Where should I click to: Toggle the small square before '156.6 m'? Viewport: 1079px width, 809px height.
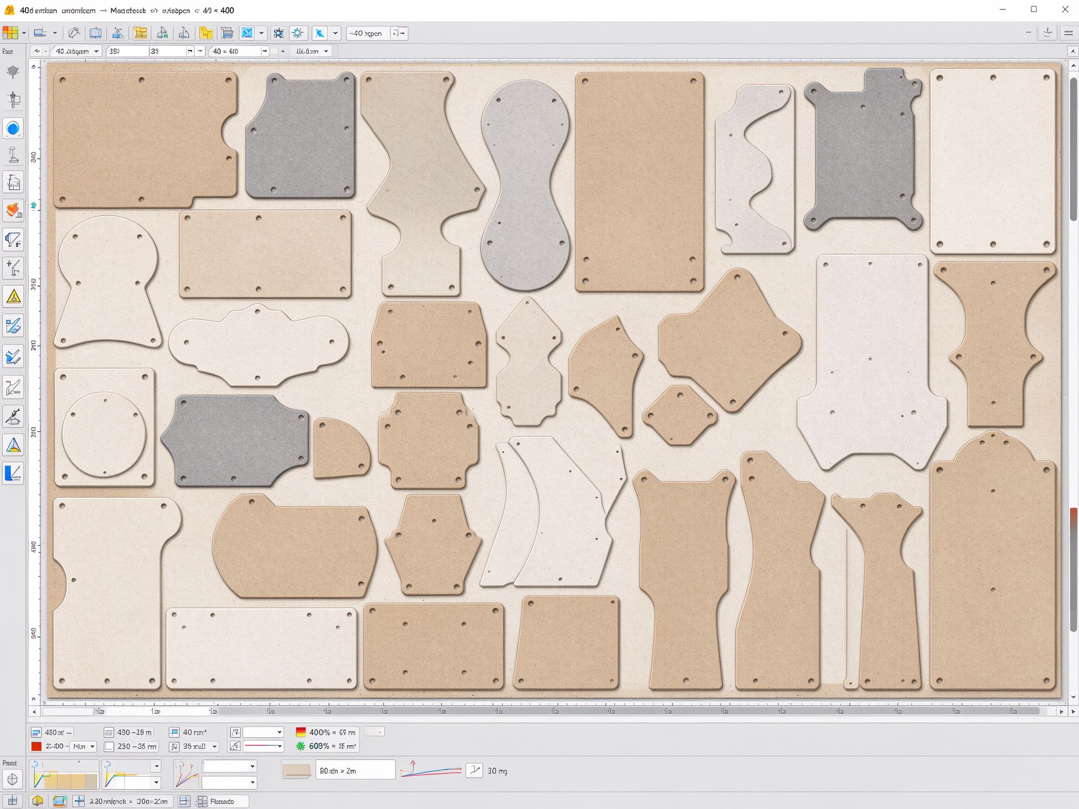coord(274,51)
